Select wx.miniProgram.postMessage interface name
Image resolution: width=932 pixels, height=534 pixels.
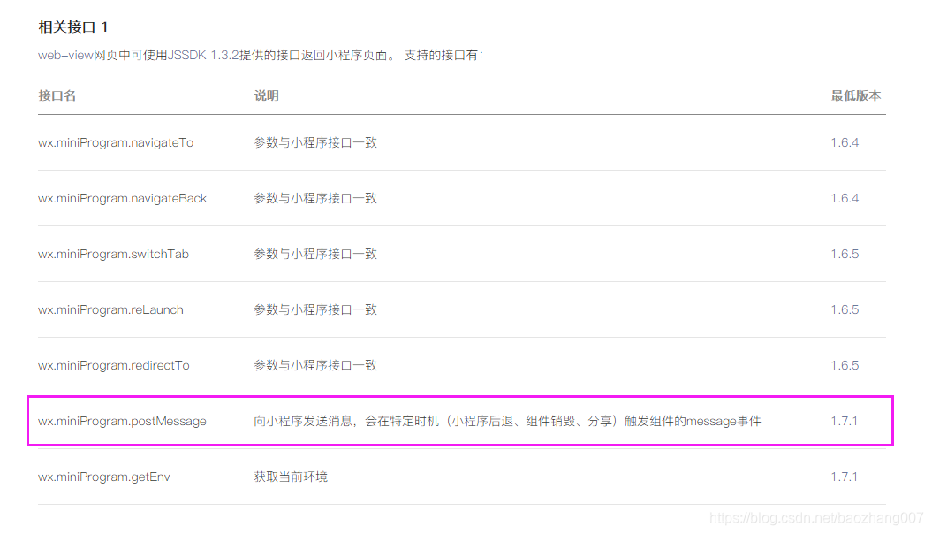tap(123, 422)
